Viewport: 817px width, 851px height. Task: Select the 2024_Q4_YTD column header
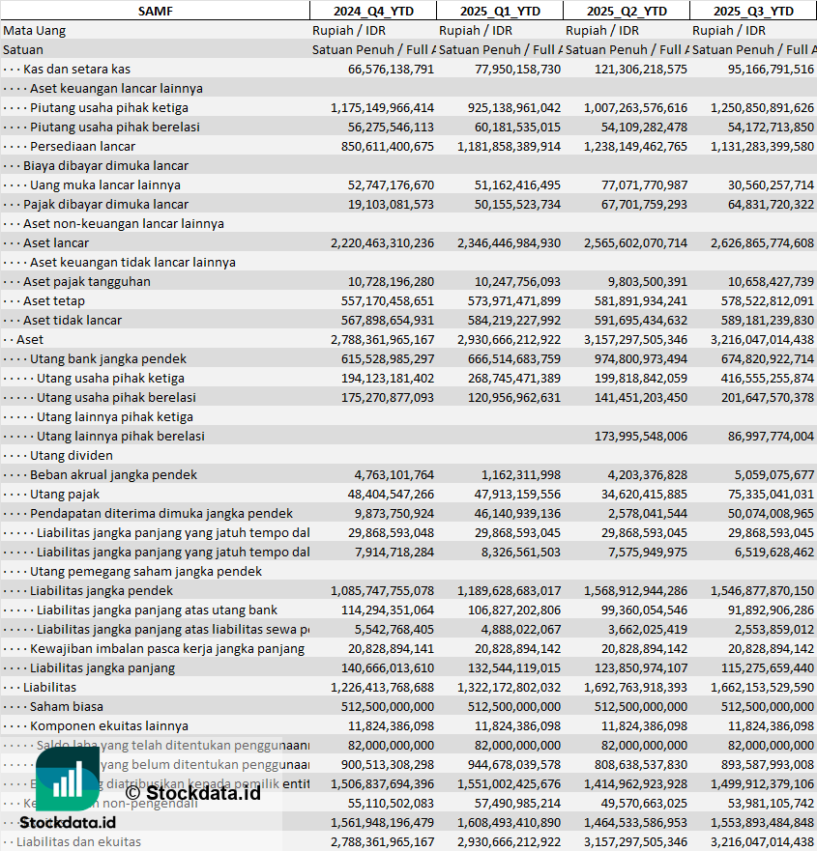tap(372, 11)
